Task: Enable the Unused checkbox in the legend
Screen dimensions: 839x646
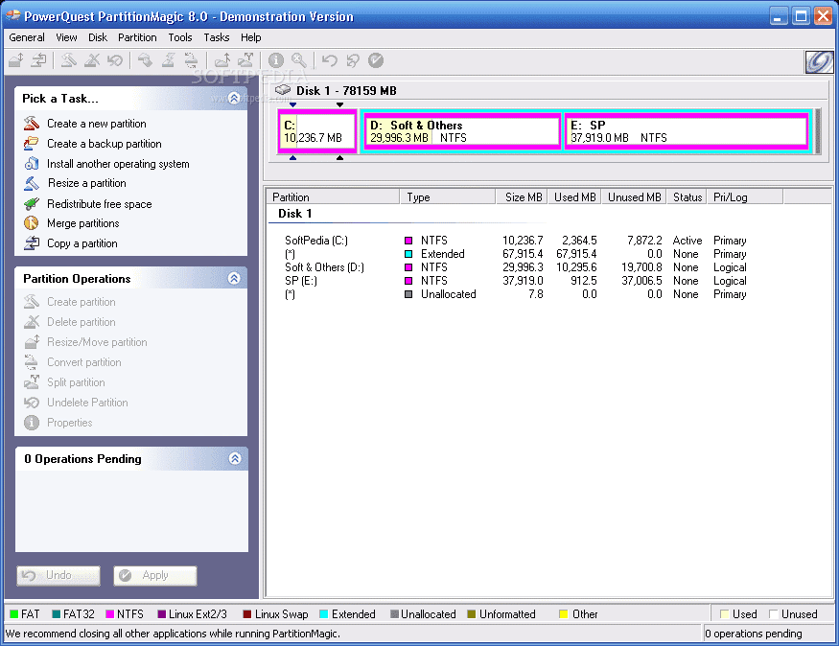Action: [776, 613]
